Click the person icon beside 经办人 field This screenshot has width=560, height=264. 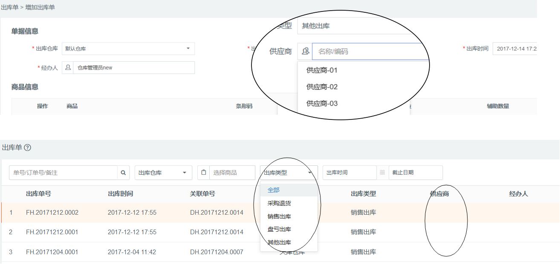tap(68, 68)
